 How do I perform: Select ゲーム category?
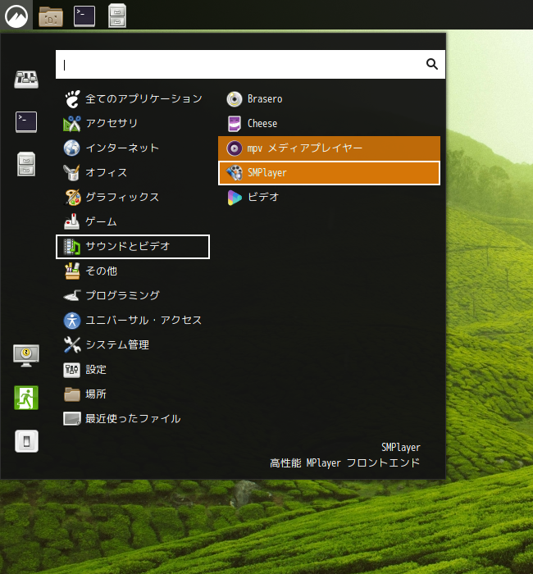pyautogui.click(x=133, y=222)
